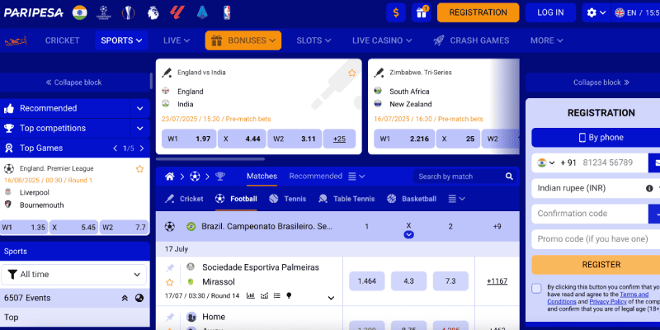Open the SPORTS menu

pos(121,40)
